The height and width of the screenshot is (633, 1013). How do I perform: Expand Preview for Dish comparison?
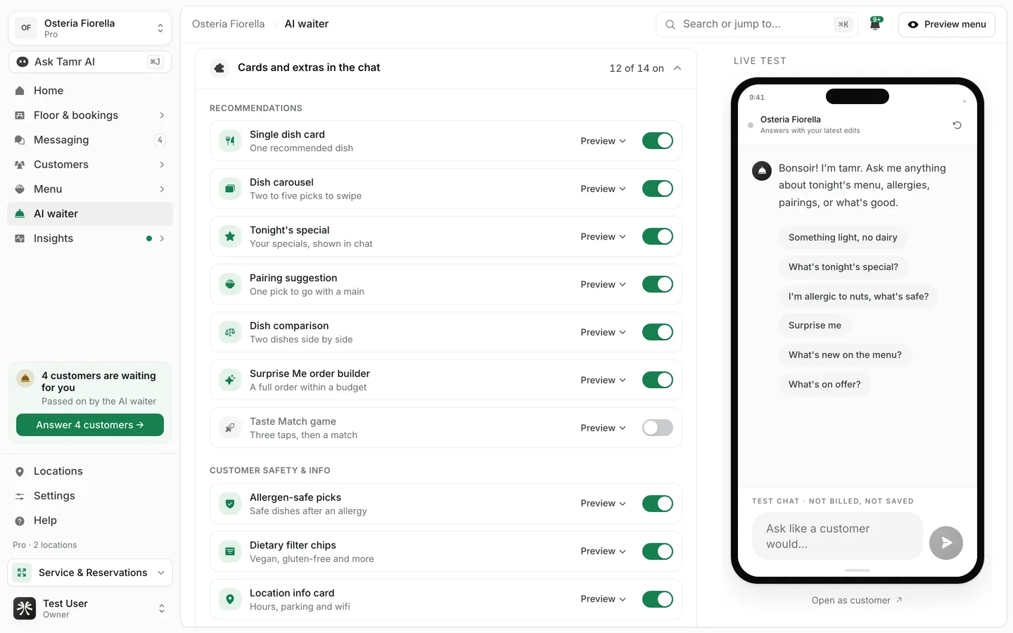603,332
